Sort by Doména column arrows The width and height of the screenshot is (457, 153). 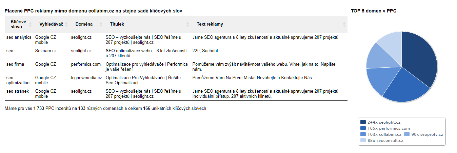pyautogui.click(x=101, y=24)
